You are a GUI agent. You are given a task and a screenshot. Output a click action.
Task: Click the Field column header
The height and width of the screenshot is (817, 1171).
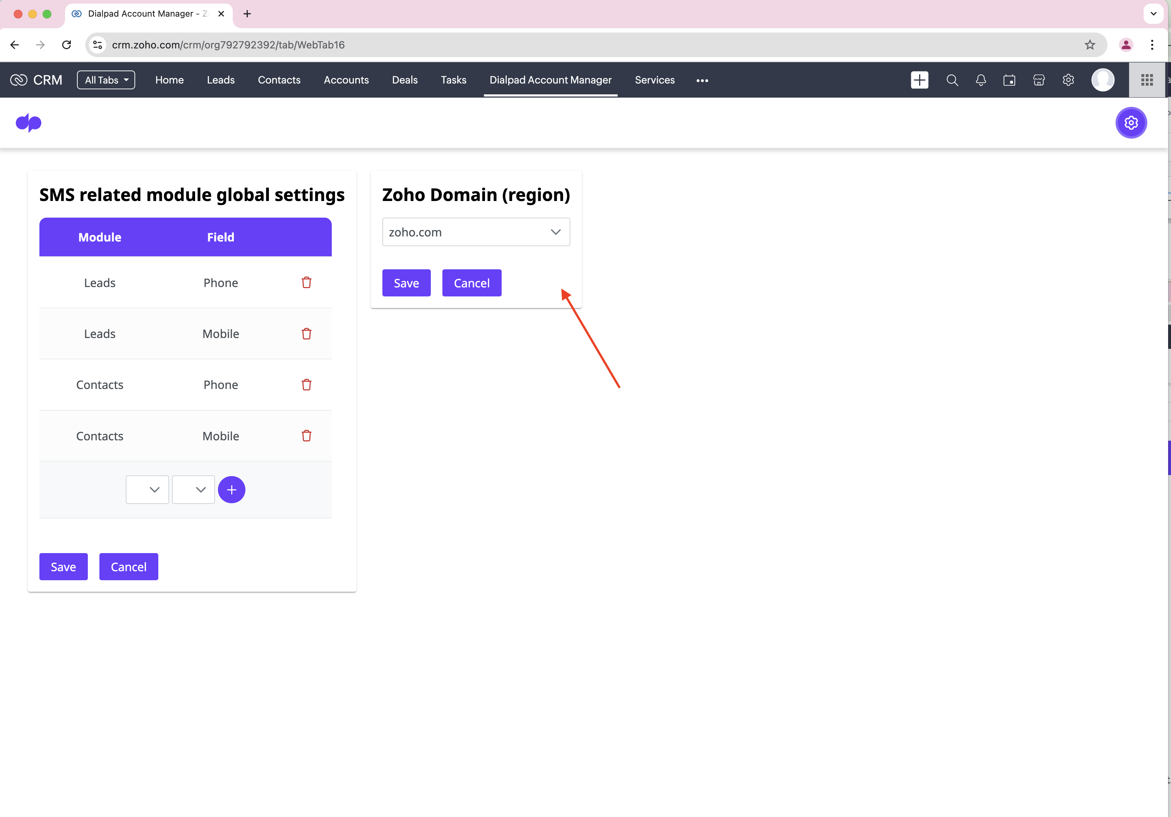click(221, 237)
